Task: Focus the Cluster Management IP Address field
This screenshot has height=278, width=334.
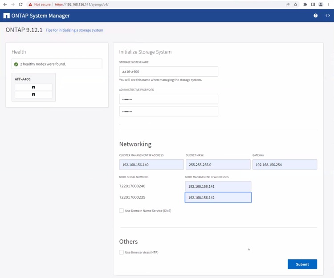Action: point(151,165)
